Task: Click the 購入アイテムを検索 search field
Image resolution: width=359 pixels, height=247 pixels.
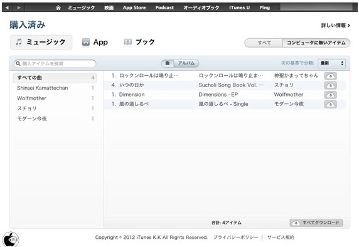Action: [x=55, y=63]
